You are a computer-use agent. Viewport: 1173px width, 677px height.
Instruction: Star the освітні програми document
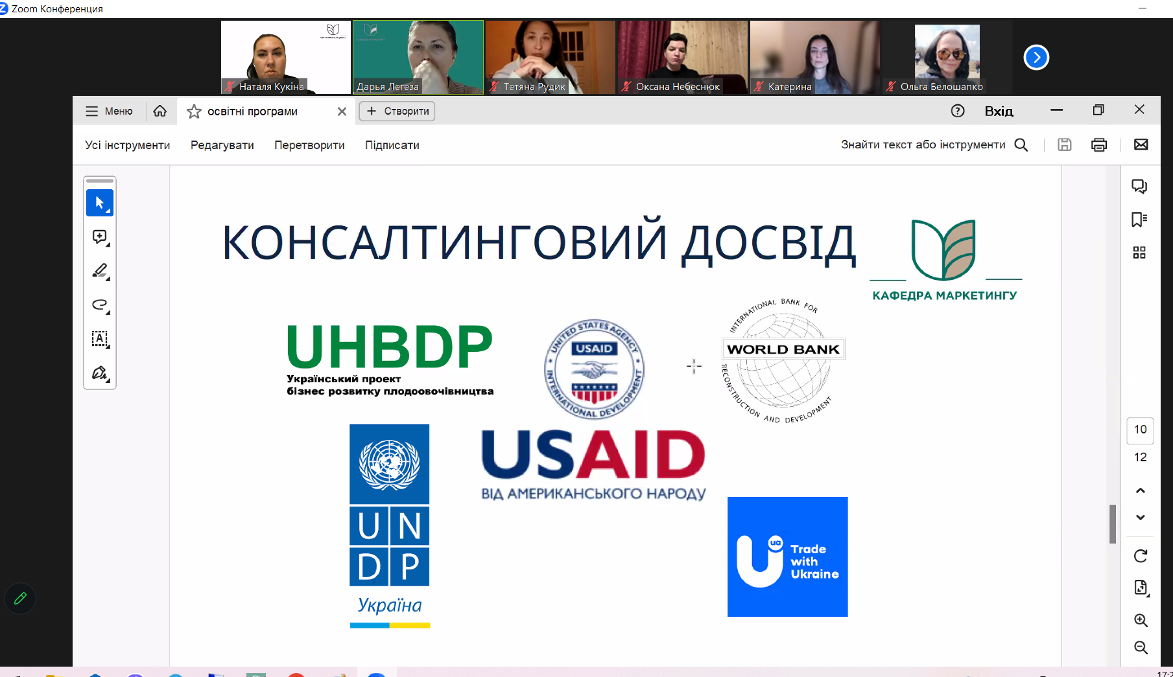click(194, 111)
